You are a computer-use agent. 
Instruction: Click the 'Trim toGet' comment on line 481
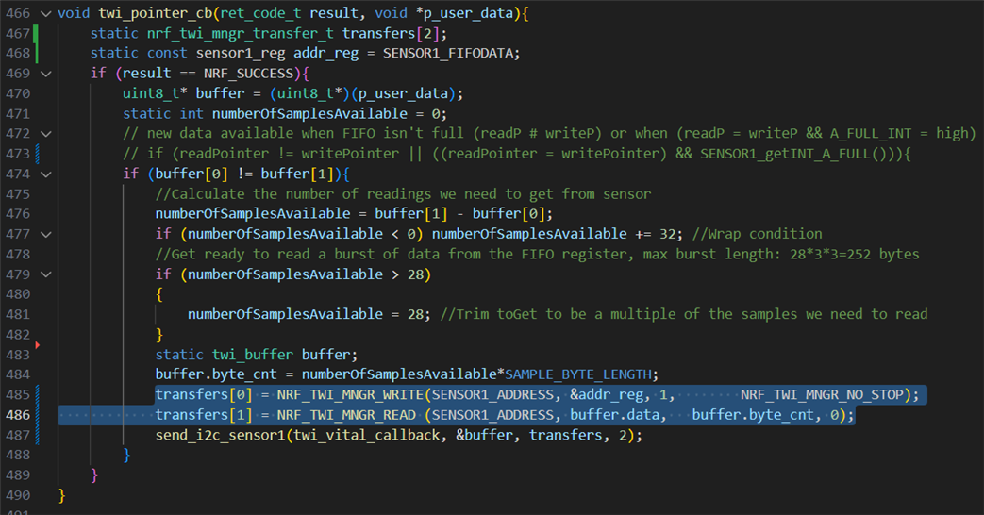click(x=684, y=314)
